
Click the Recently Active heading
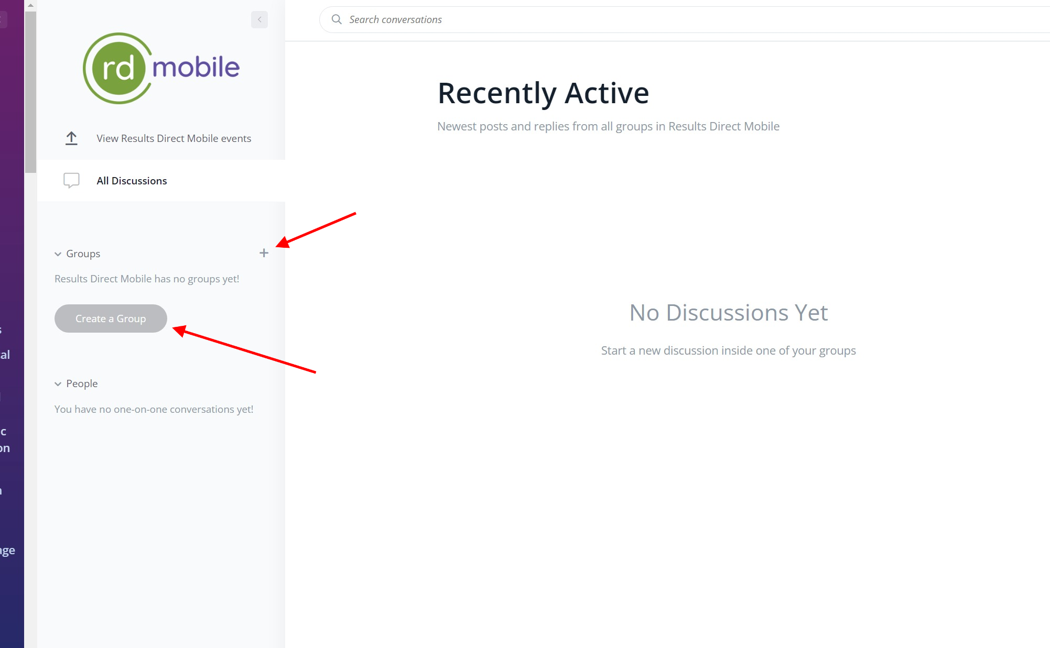(543, 93)
